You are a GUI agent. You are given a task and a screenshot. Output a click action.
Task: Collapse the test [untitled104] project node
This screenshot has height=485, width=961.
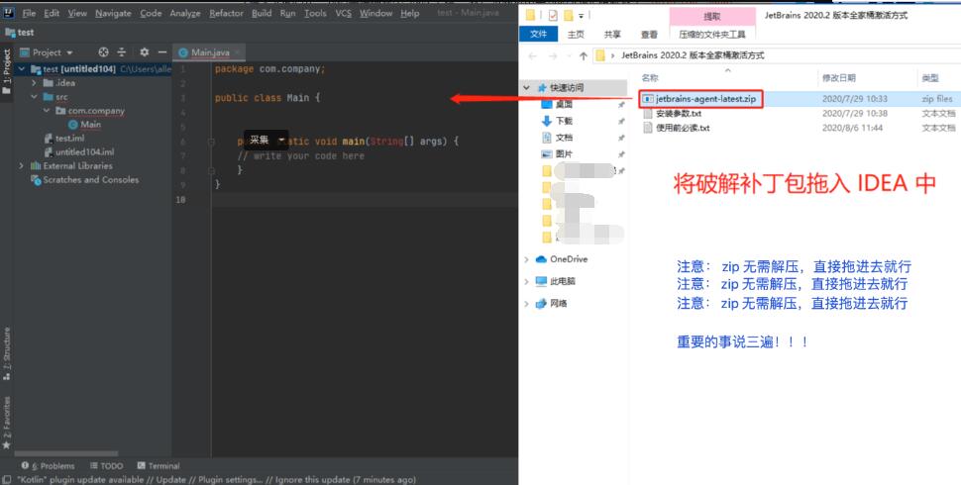pyautogui.click(x=22, y=69)
